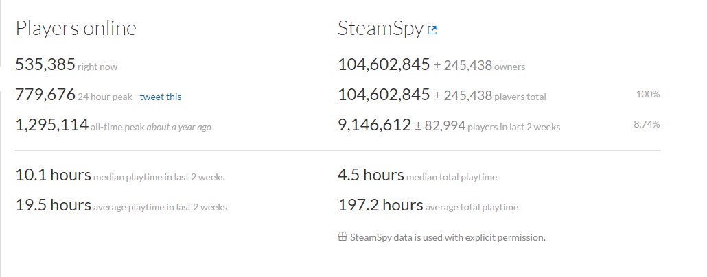Screen dimensions: 707x277
Task: Select the 10.1 hours median playtime stat
Action: click(x=53, y=175)
